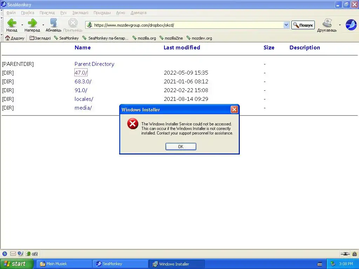This screenshot has height=269, width=359.
Task: Open the Файл menu
Action: coord(11,13)
